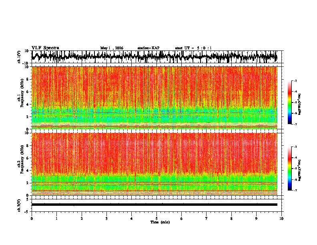Click the VLF Spectra title text
Image resolution: width=317 pixels, height=245 pixels.
45,48
